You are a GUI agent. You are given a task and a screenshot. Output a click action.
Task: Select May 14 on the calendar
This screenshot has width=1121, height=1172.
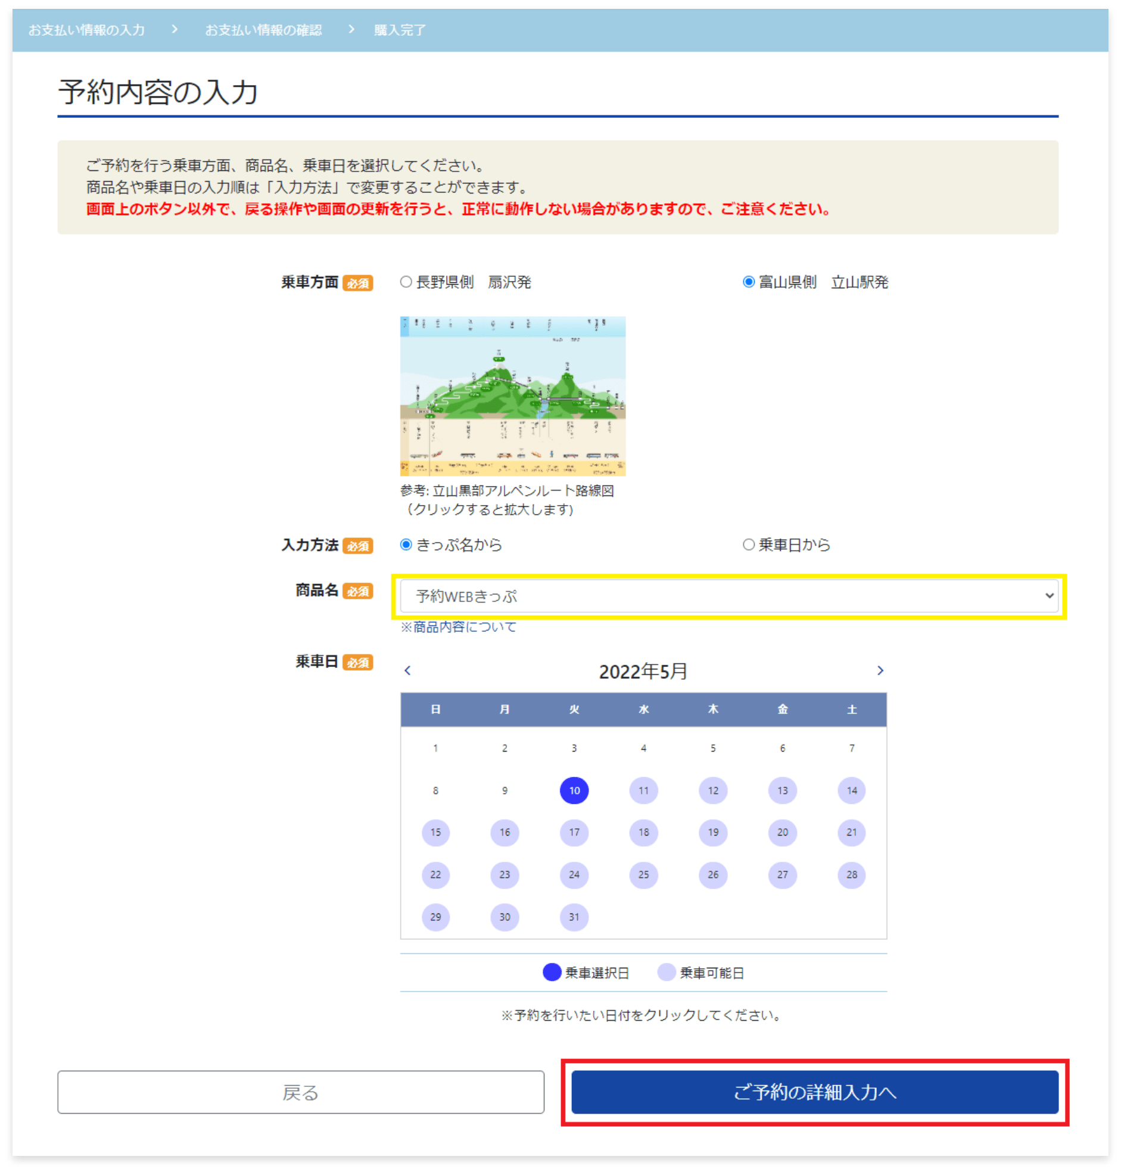coord(852,790)
